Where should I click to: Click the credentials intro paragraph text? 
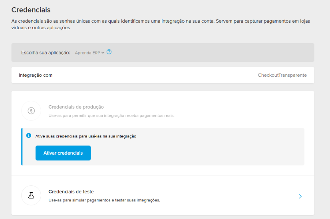point(161,24)
